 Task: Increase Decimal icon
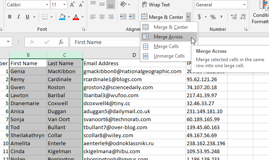tap(234, 17)
